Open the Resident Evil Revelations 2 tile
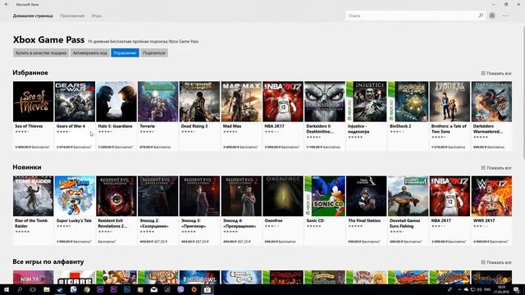Screen dimensions: 525x295 click(116, 211)
